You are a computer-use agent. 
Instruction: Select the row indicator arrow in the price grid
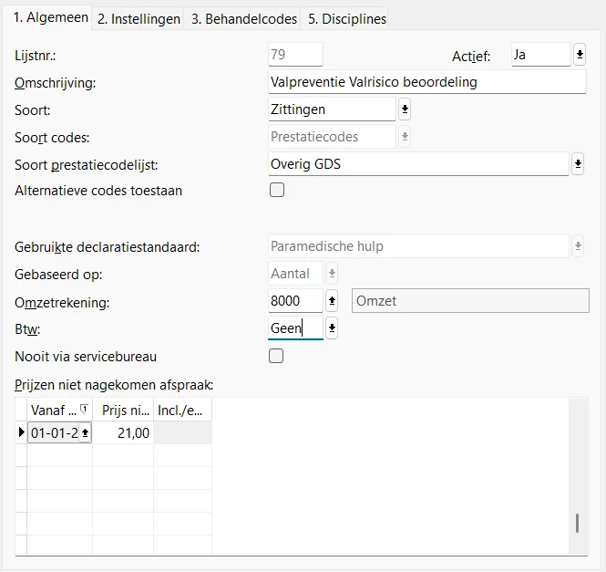pyautogui.click(x=21, y=433)
